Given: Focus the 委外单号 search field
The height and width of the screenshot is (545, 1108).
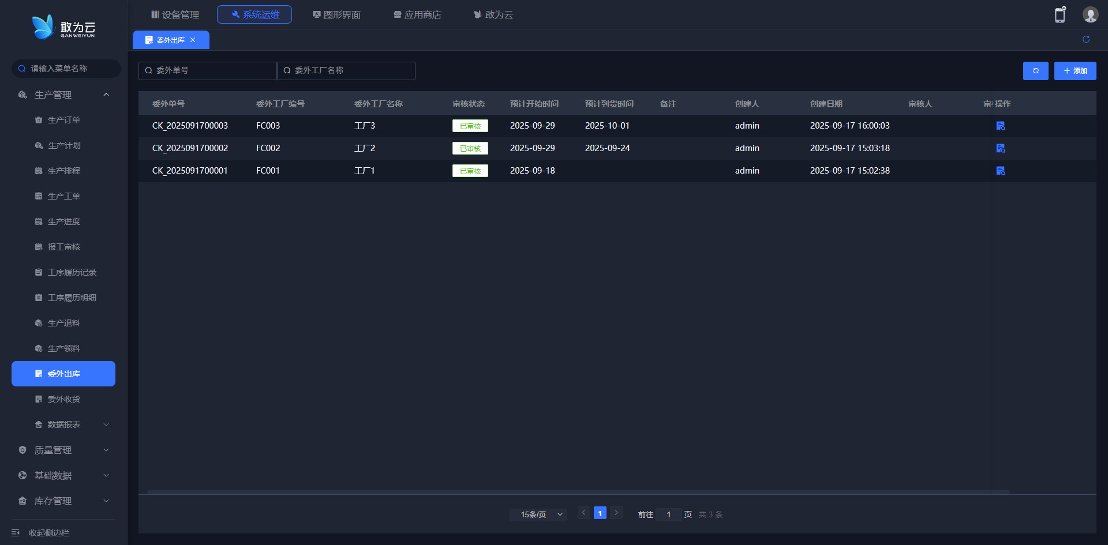Looking at the screenshot, I should pyautogui.click(x=208, y=70).
